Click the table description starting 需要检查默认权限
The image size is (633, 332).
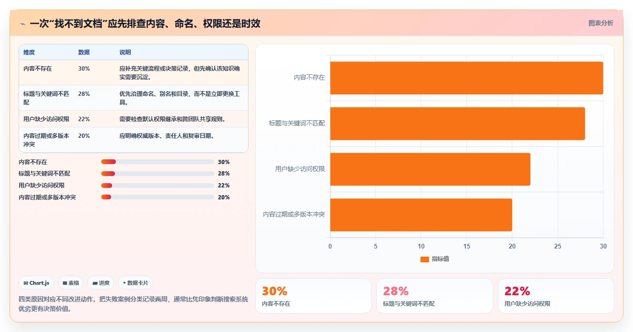point(173,119)
